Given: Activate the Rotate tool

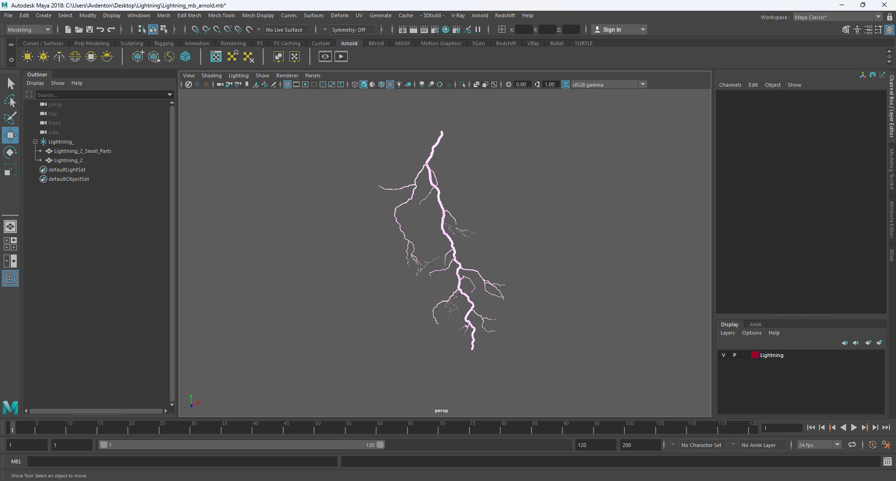Looking at the screenshot, I should pyautogui.click(x=10, y=152).
